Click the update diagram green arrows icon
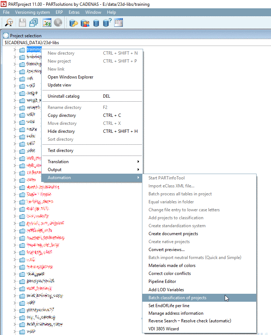The image size is (271, 335). 47,22
